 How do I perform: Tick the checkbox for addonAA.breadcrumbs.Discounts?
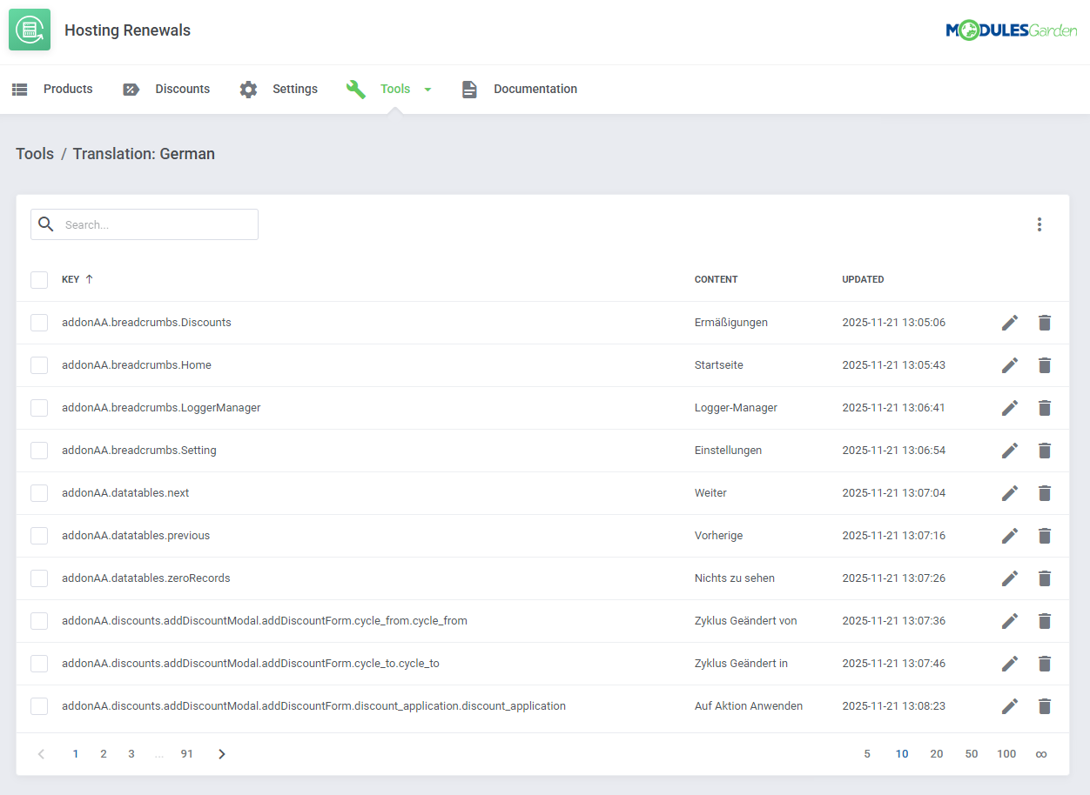click(39, 322)
